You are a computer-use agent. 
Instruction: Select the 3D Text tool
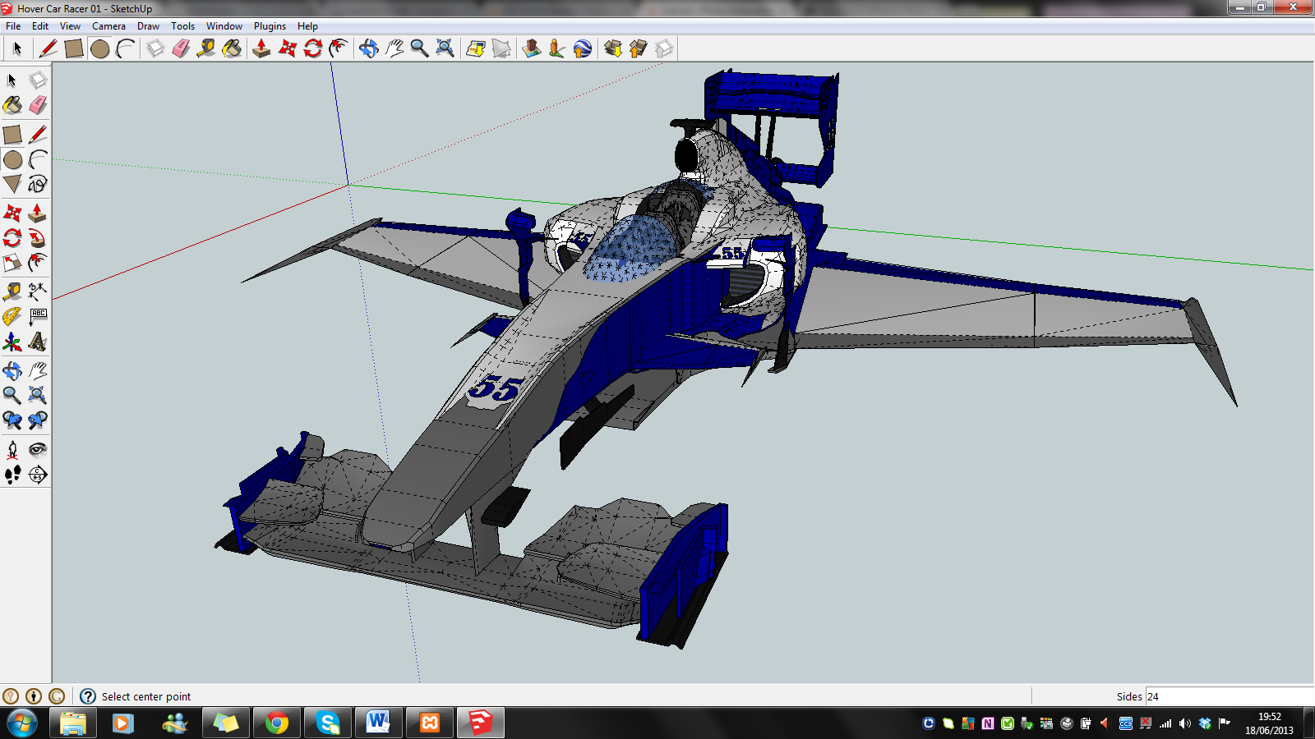[38, 342]
